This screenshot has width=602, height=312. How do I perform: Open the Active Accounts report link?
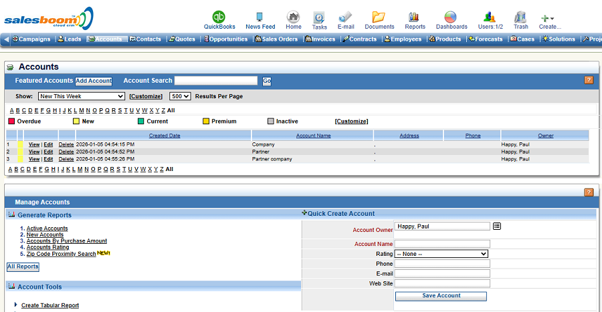[47, 228]
